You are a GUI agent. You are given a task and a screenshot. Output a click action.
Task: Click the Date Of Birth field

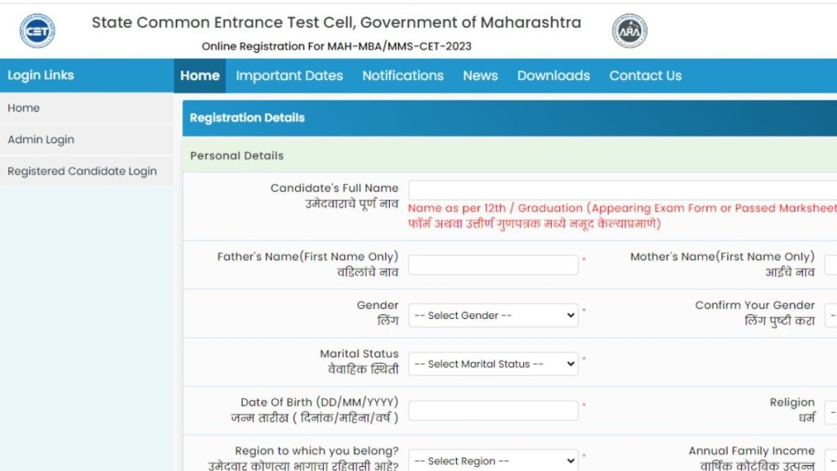point(493,410)
